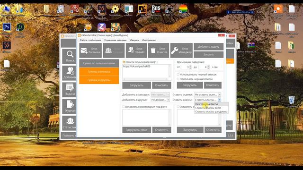
Task: Click Загрузить under the user list
Action: (136, 85)
